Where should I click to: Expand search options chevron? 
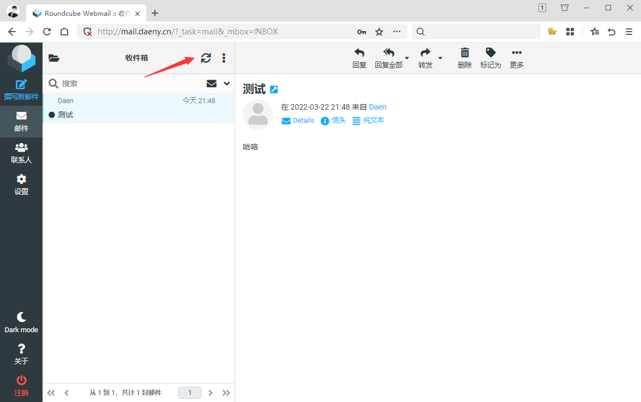tap(227, 83)
